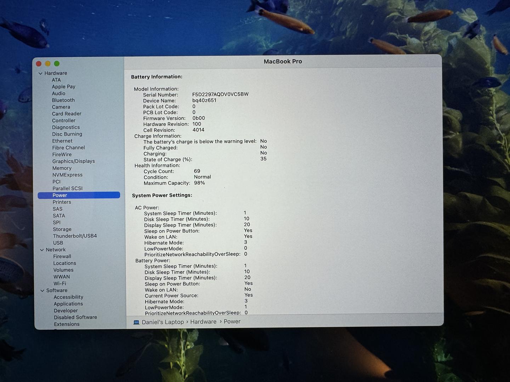This screenshot has width=510, height=382.
Task: Select Controller in the sidebar
Action: [64, 121]
